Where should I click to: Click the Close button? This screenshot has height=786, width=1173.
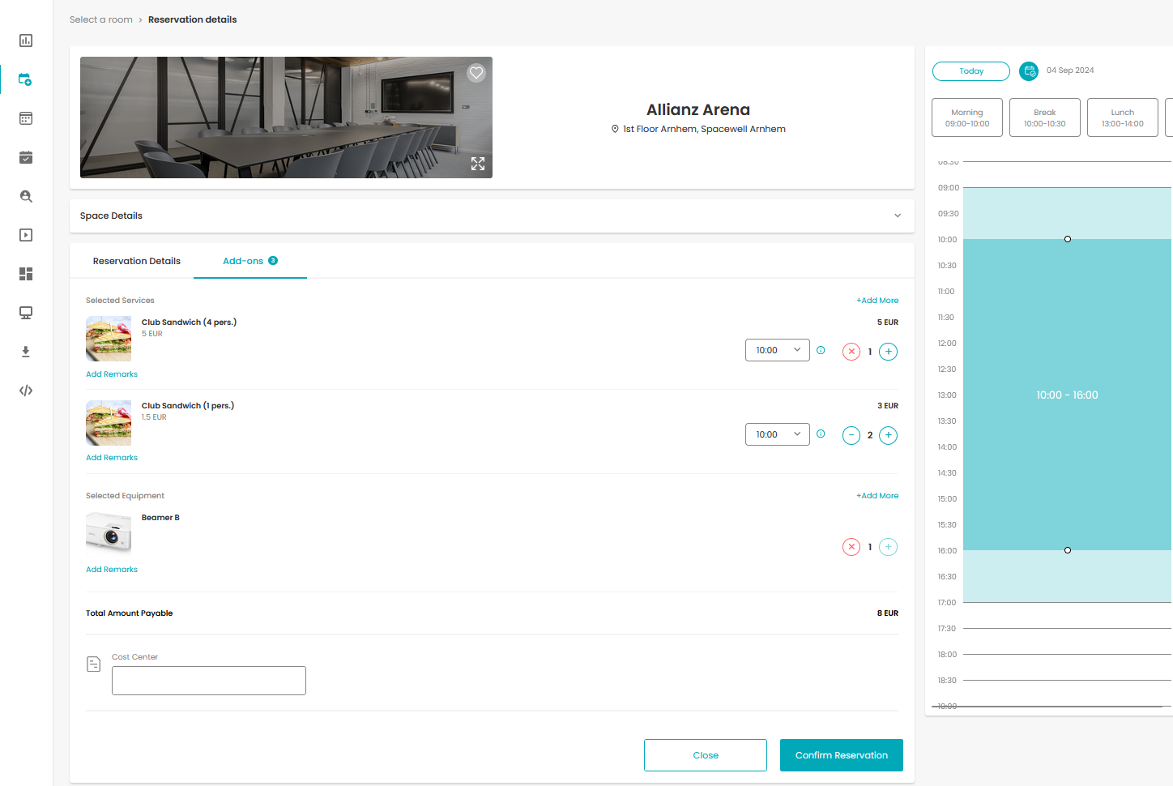706,755
